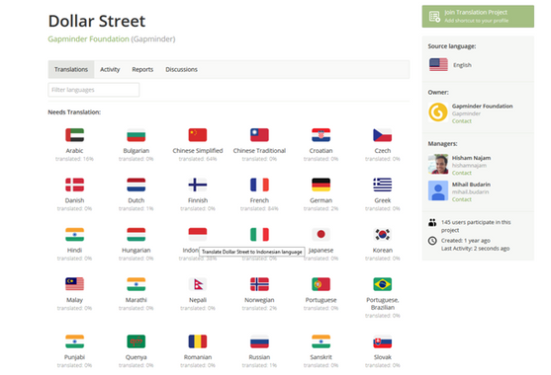Select the Nepali flag icon
This screenshot has height=375, width=551.
(x=198, y=284)
